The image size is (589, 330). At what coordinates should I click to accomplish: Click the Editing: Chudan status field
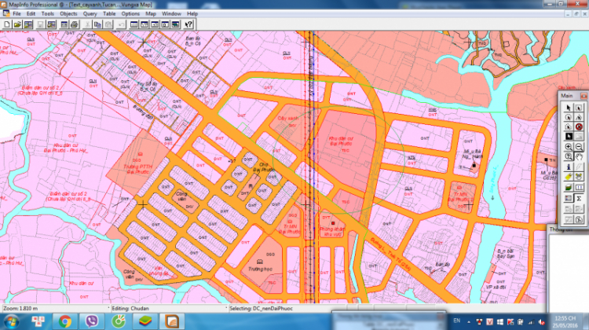[x=168, y=309]
